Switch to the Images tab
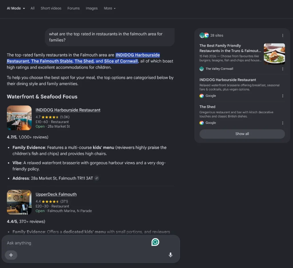293x268 pixels. [92, 8]
